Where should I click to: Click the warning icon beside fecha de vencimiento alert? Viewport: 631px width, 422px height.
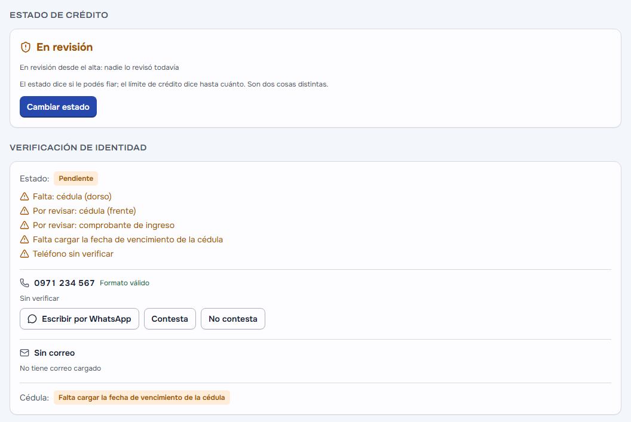24,239
